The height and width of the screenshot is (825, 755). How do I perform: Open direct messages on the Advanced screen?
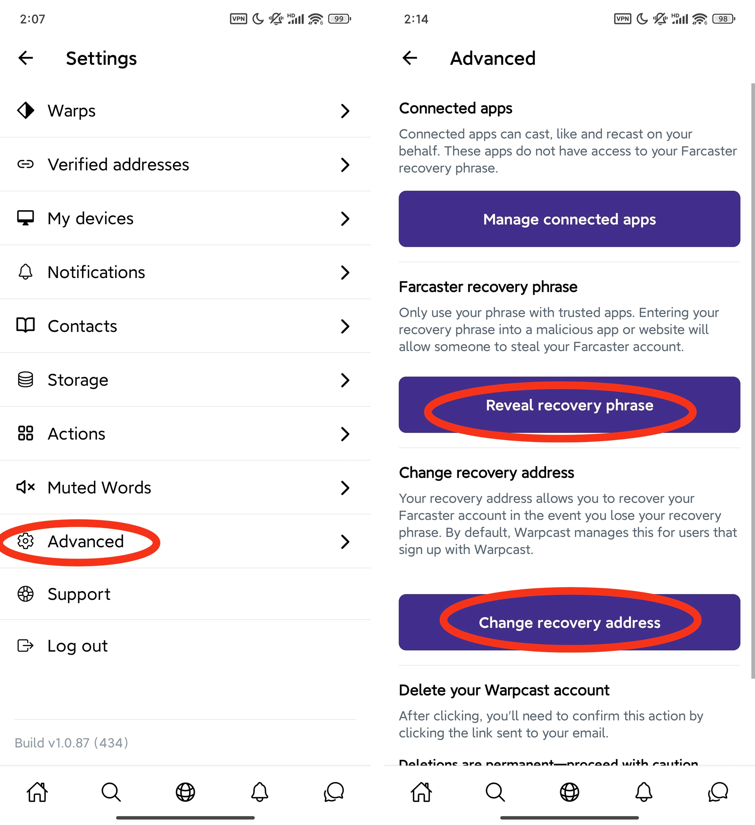tap(718, 792)
